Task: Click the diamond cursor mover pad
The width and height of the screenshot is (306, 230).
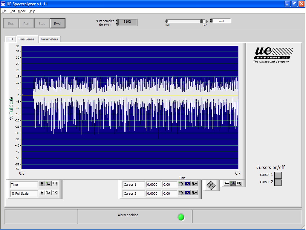Action: click(x=211, y=186)
